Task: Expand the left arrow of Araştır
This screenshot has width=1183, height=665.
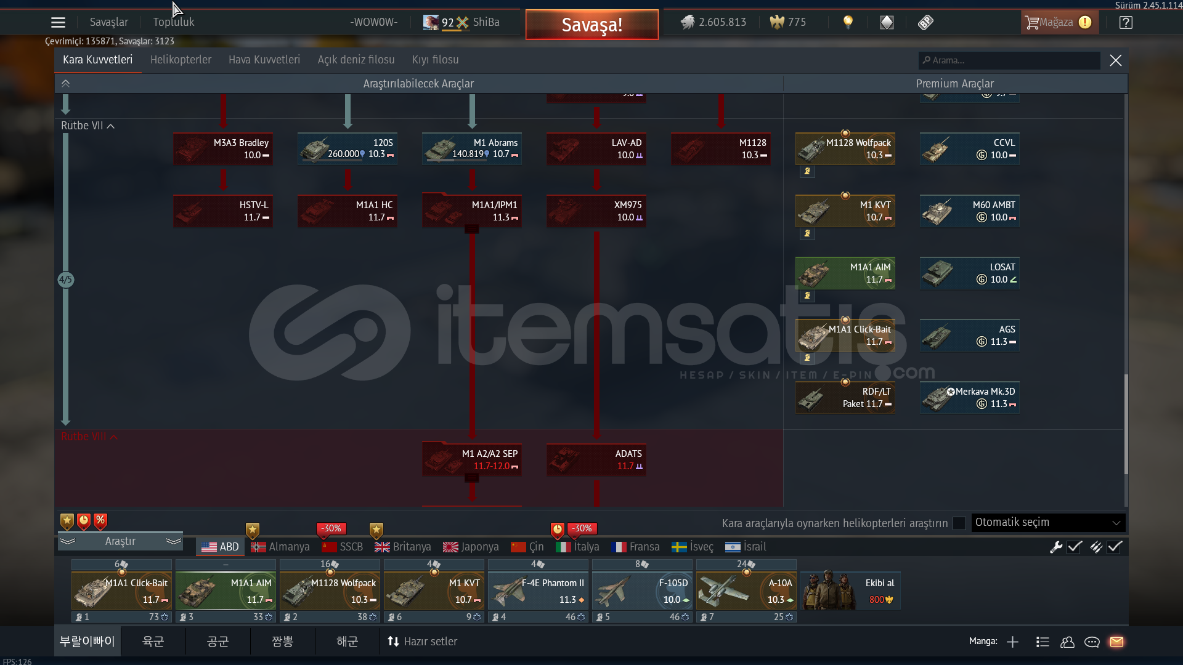Action: tap(68, 541)
